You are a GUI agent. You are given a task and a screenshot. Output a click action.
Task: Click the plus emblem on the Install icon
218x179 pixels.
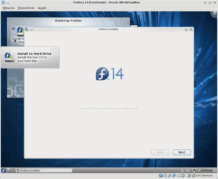[x=14, y=28]
